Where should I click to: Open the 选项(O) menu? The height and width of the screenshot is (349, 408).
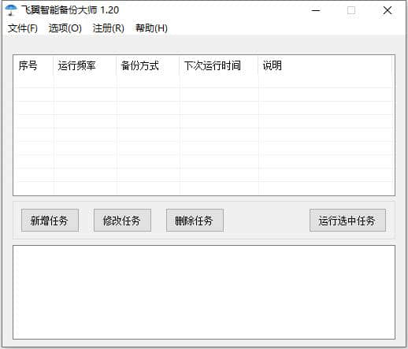pos(65,28)
